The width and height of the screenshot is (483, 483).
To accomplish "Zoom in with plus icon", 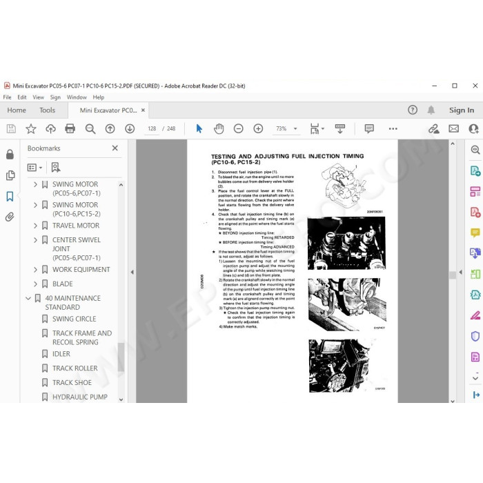I will pyautogui.click(x=258, y=128).
